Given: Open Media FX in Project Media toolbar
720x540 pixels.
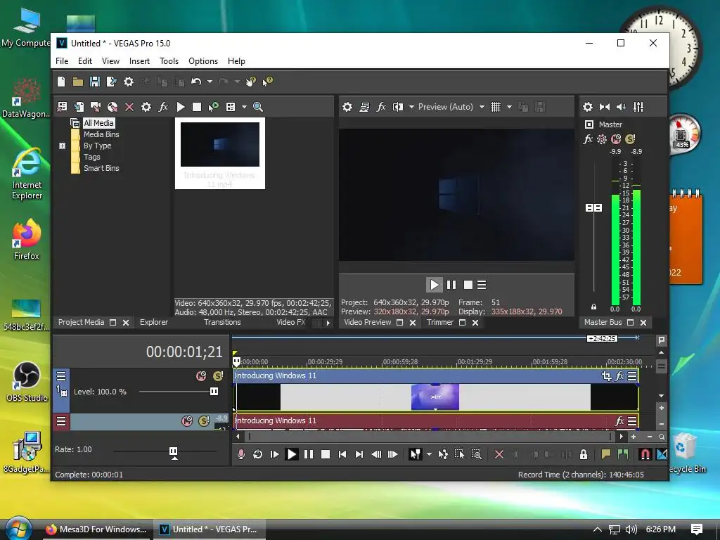Looking at the screenshot, I should [x=163, y=107].
